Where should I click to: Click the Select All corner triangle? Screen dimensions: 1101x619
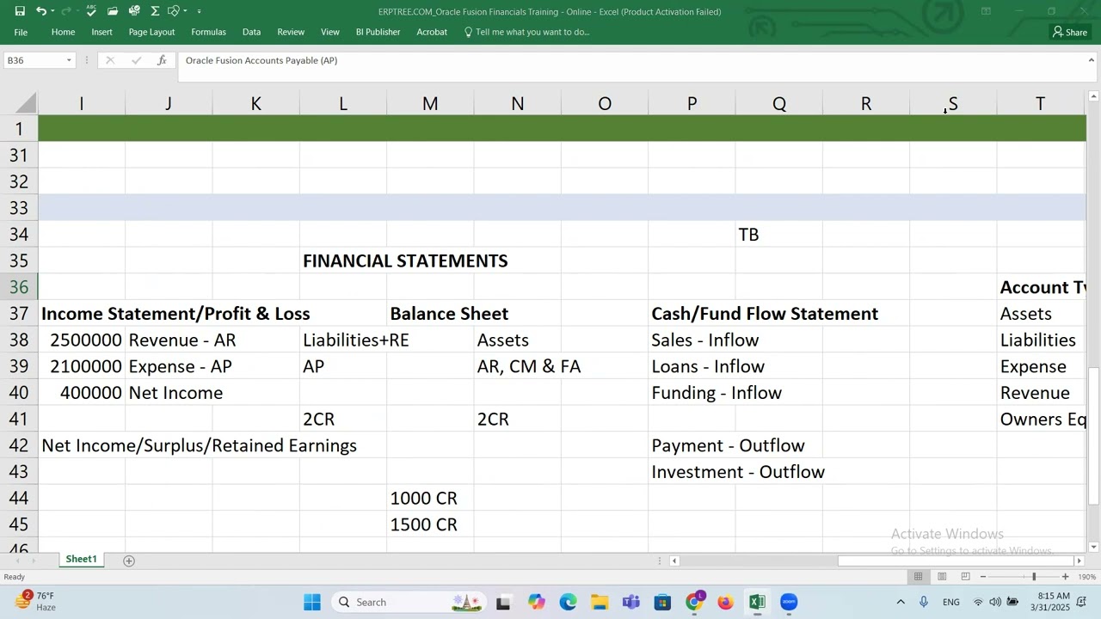point(25,103)
